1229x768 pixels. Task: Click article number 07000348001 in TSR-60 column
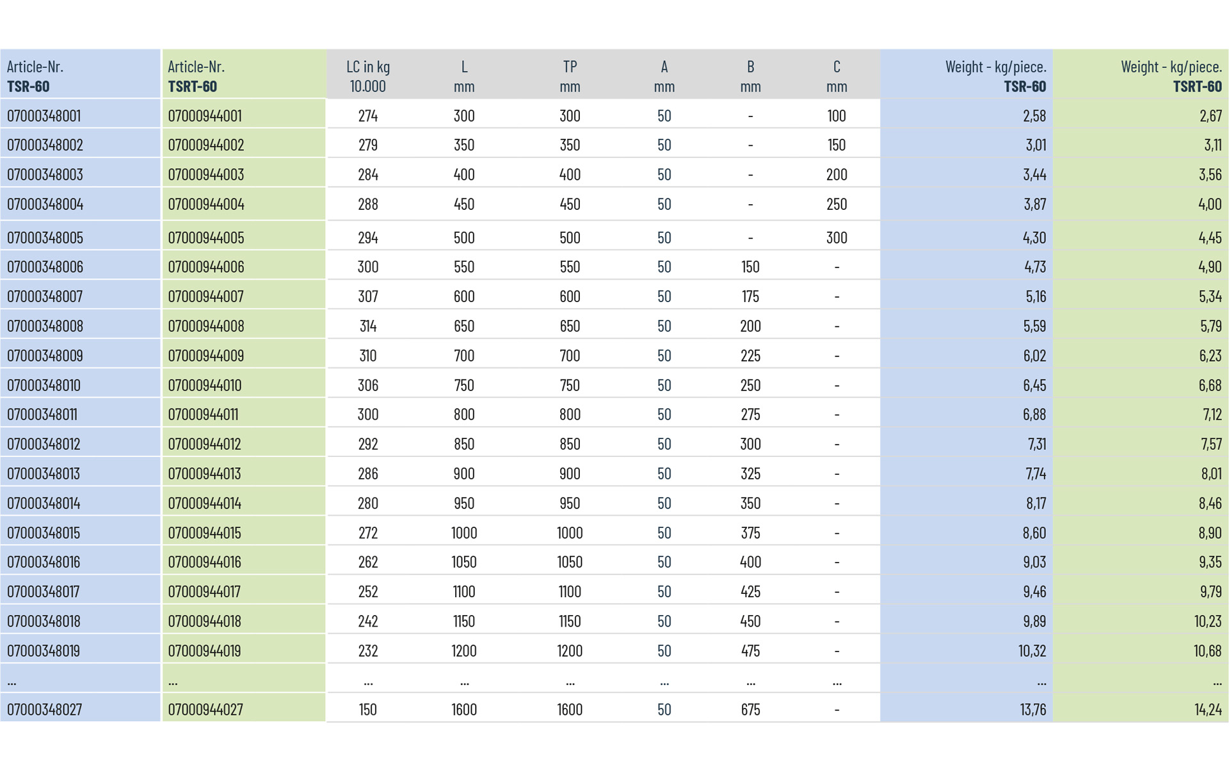44,116
